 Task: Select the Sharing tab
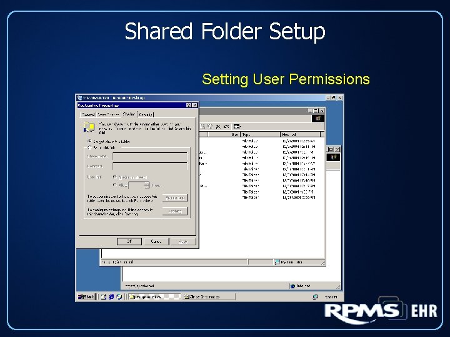coord(129,114)
